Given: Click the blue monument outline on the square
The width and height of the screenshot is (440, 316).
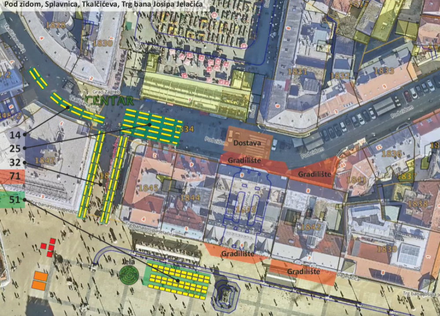Looking at the screenshot, I should pyautogui.click(x=226, y=293).
